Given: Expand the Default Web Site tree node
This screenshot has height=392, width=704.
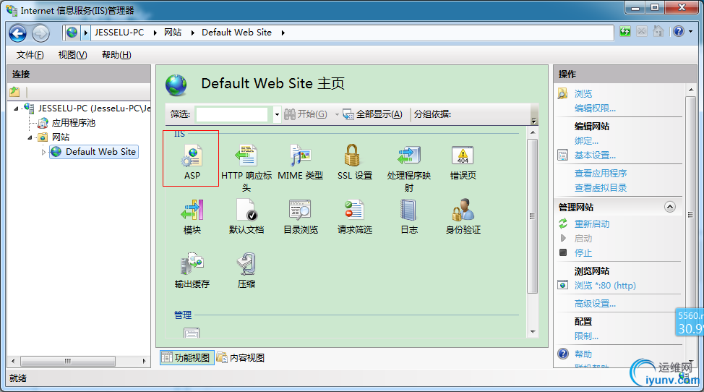Looking at the screenshot, I should pyautogui.click(x=43, y=152).
